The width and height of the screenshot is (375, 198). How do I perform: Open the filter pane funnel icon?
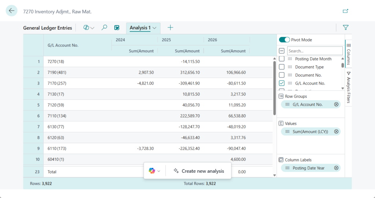coord(345,27)
